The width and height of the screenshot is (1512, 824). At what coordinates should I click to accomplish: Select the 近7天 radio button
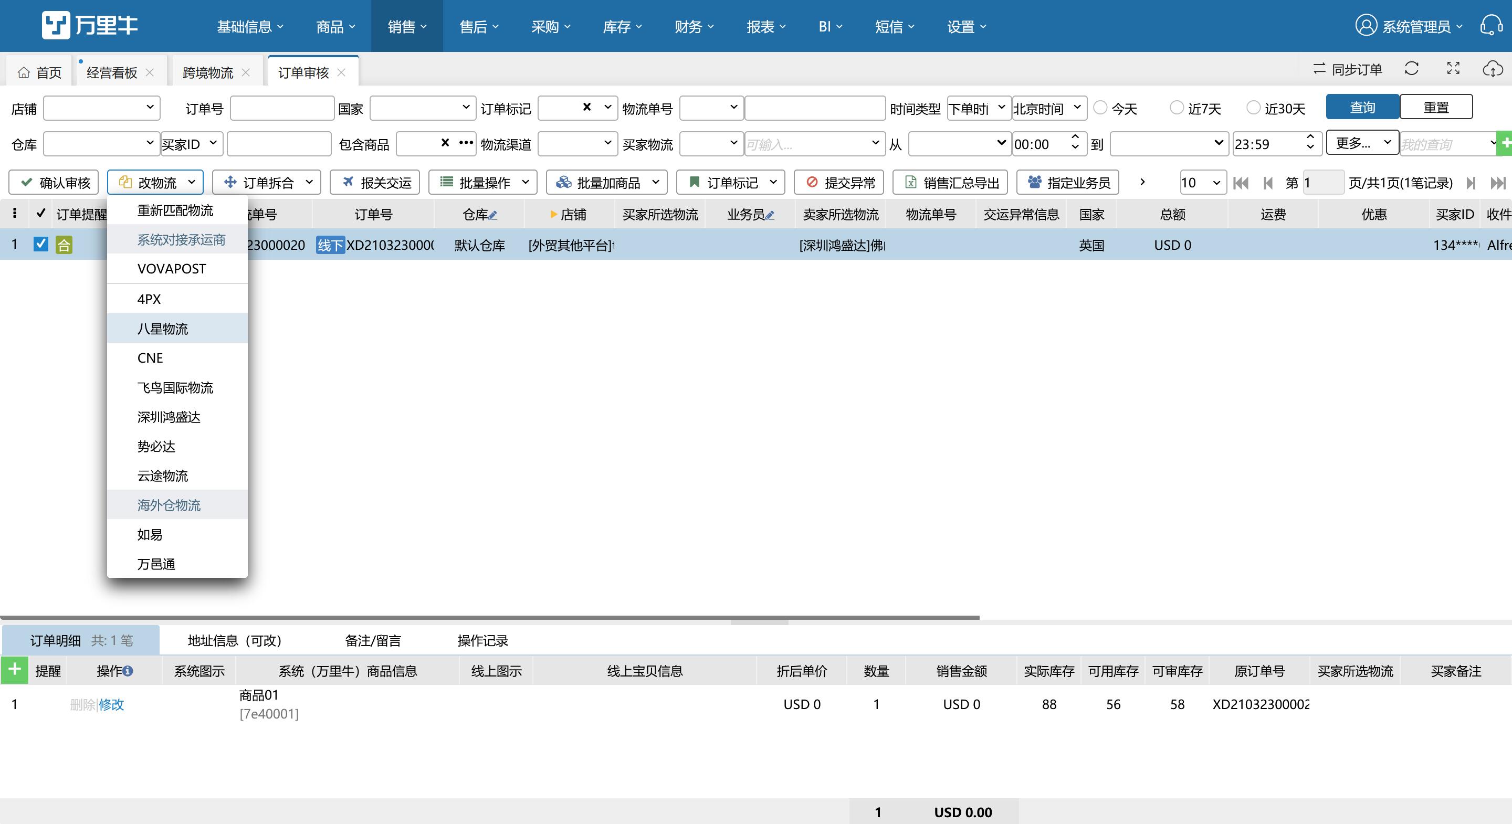[1177, 108]
